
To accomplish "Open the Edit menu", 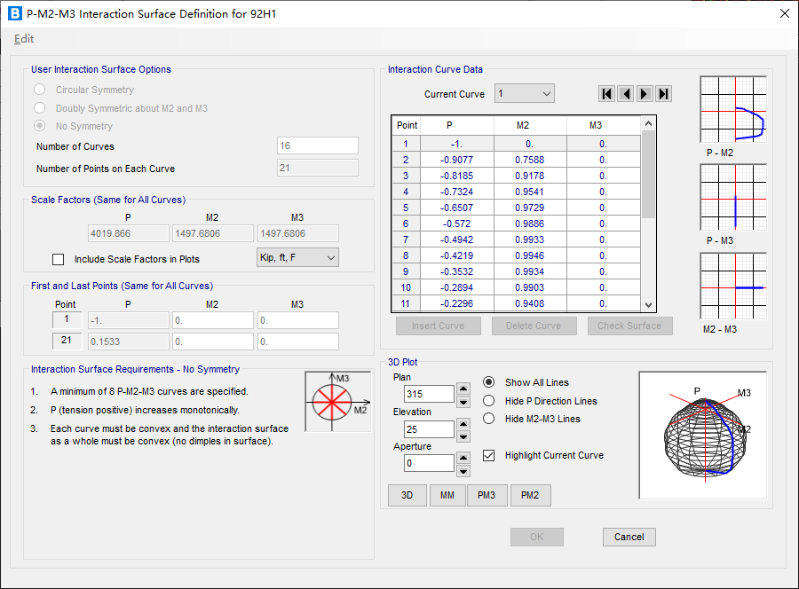I will point(23,39).
